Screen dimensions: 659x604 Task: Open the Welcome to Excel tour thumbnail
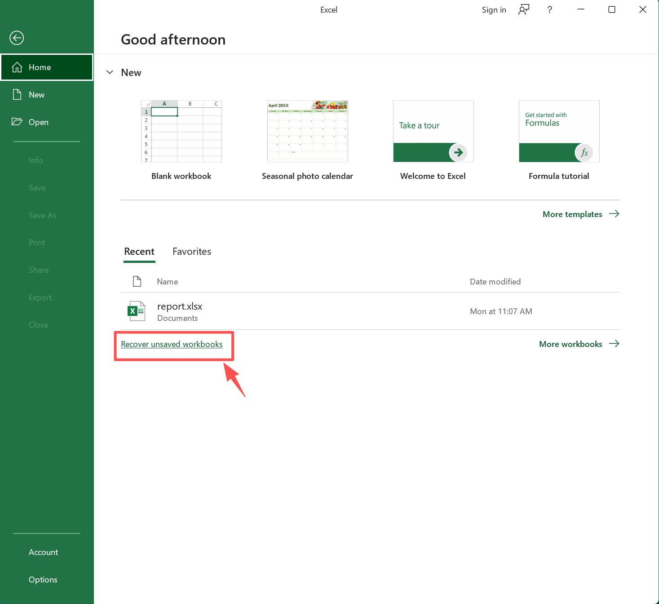[433, 131]
